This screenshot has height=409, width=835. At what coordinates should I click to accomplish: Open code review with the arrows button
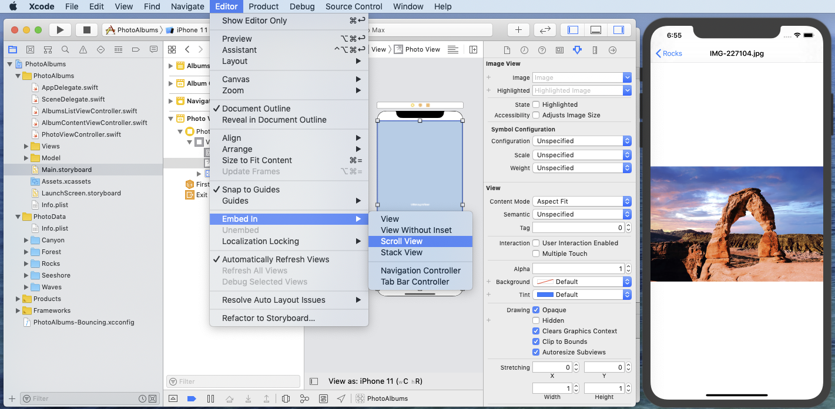545,29
